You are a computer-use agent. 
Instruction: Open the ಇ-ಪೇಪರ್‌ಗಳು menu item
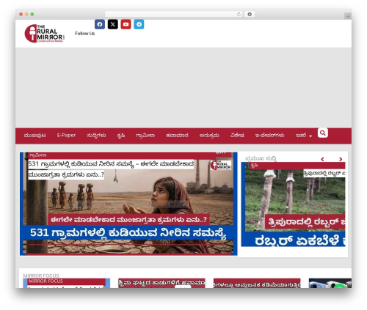[x=269, y=136]
